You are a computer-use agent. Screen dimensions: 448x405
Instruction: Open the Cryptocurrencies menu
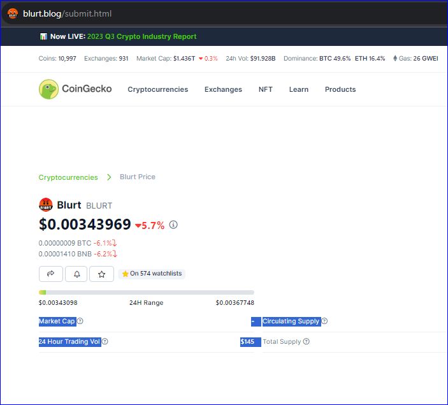(x=157, y=89)
